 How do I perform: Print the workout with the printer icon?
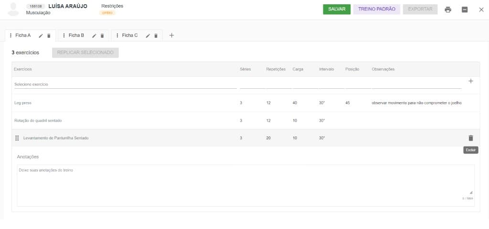pyautogui.click(x=448, y=10)
